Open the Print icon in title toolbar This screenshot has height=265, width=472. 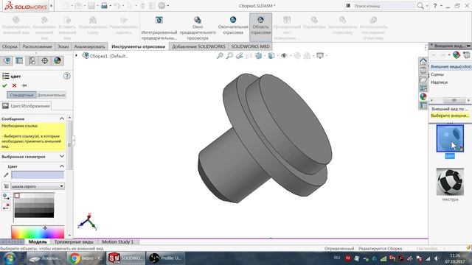point(104,6)
